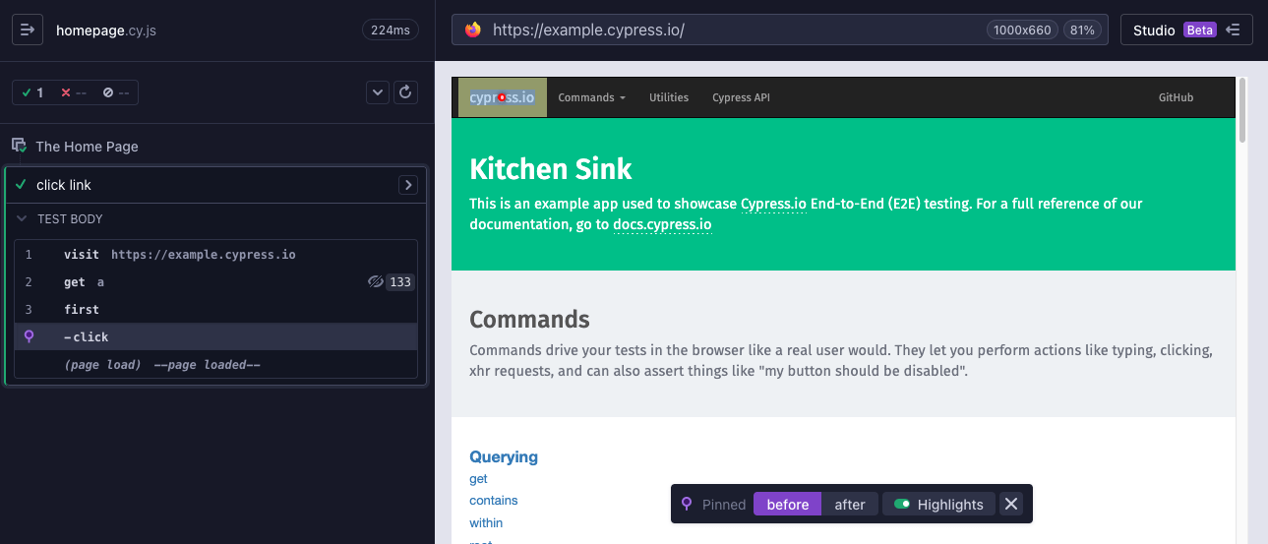Image resolution: width=1268 pixels, height=544 pixels.
Task: Click the Studio Beta button
Action: pyautogui.click(x=1185, y=30)
